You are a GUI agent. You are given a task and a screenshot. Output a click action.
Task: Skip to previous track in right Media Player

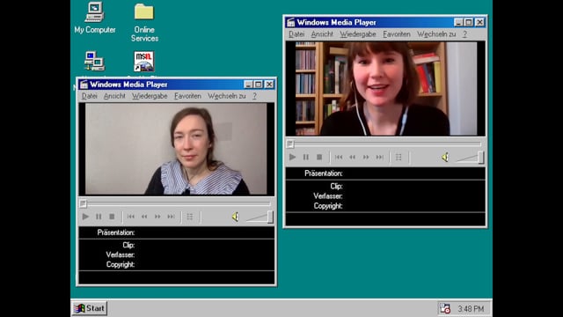(x=339, y=157)
